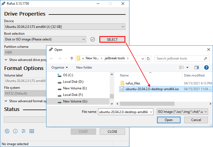The height and width of the screenshot is (147, 213).
Task: Click the CLOSE button in Rufus
Action: click(112, 132)
